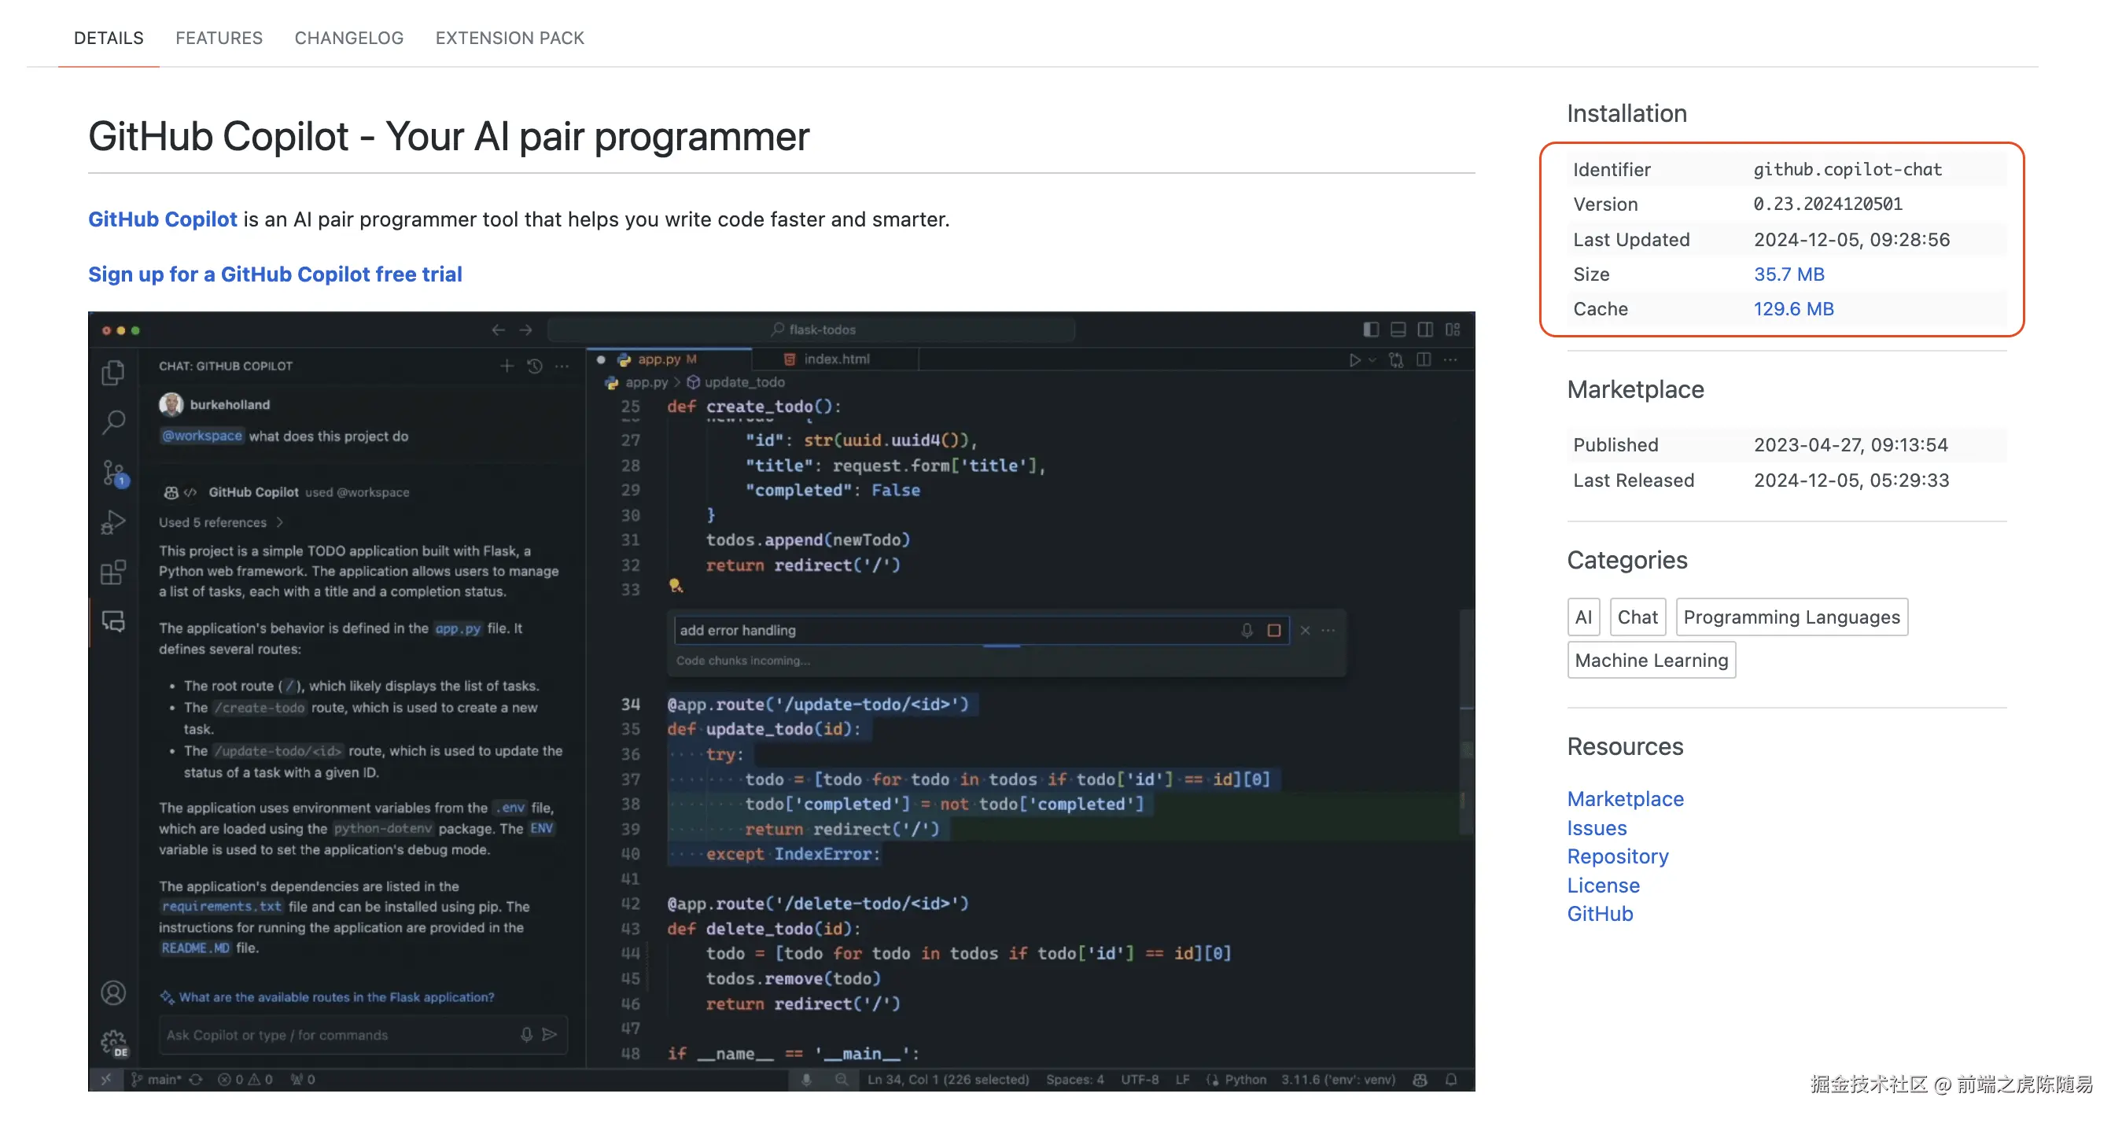Click the chat history clock icon
Image resolution: width=2122 pixels, height=1123 pixels.
[x=535, y=366]
